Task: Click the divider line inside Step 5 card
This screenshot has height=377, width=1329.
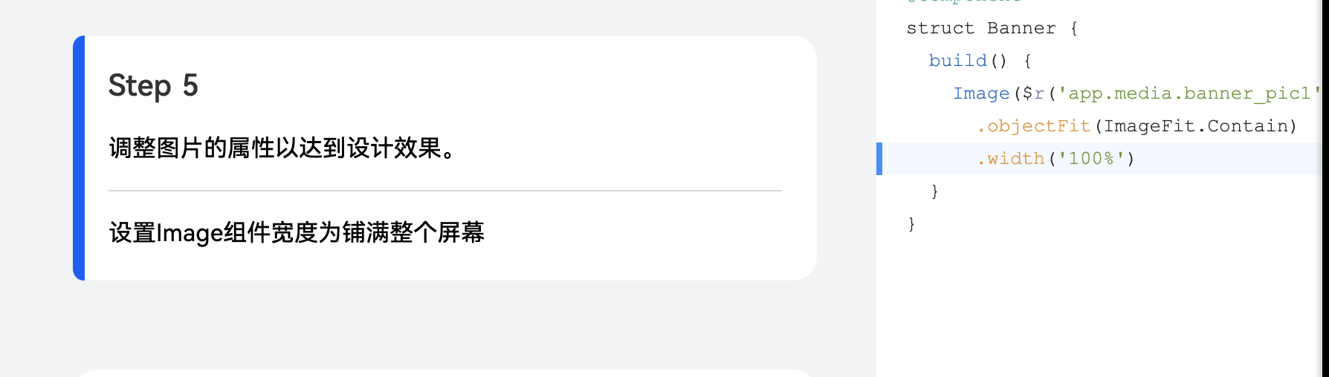Action: pyautogui.click(x=444, y=191)
